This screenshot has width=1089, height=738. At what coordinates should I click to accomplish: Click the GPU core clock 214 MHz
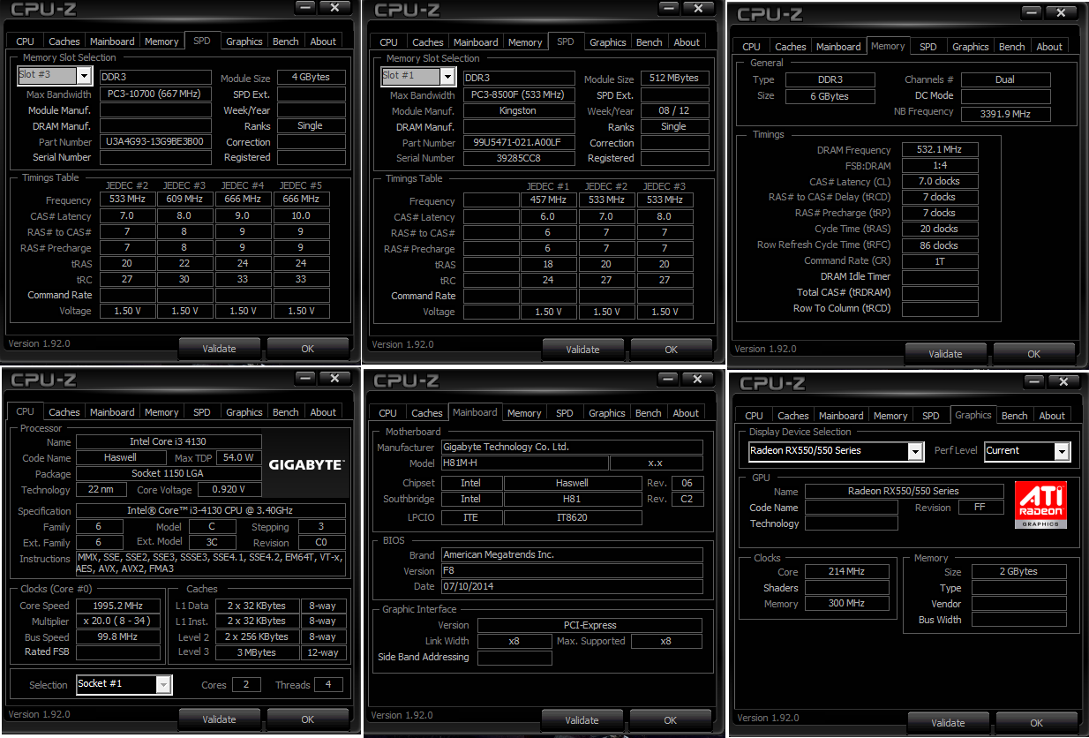pyautogui.click(x=846, y=572)
